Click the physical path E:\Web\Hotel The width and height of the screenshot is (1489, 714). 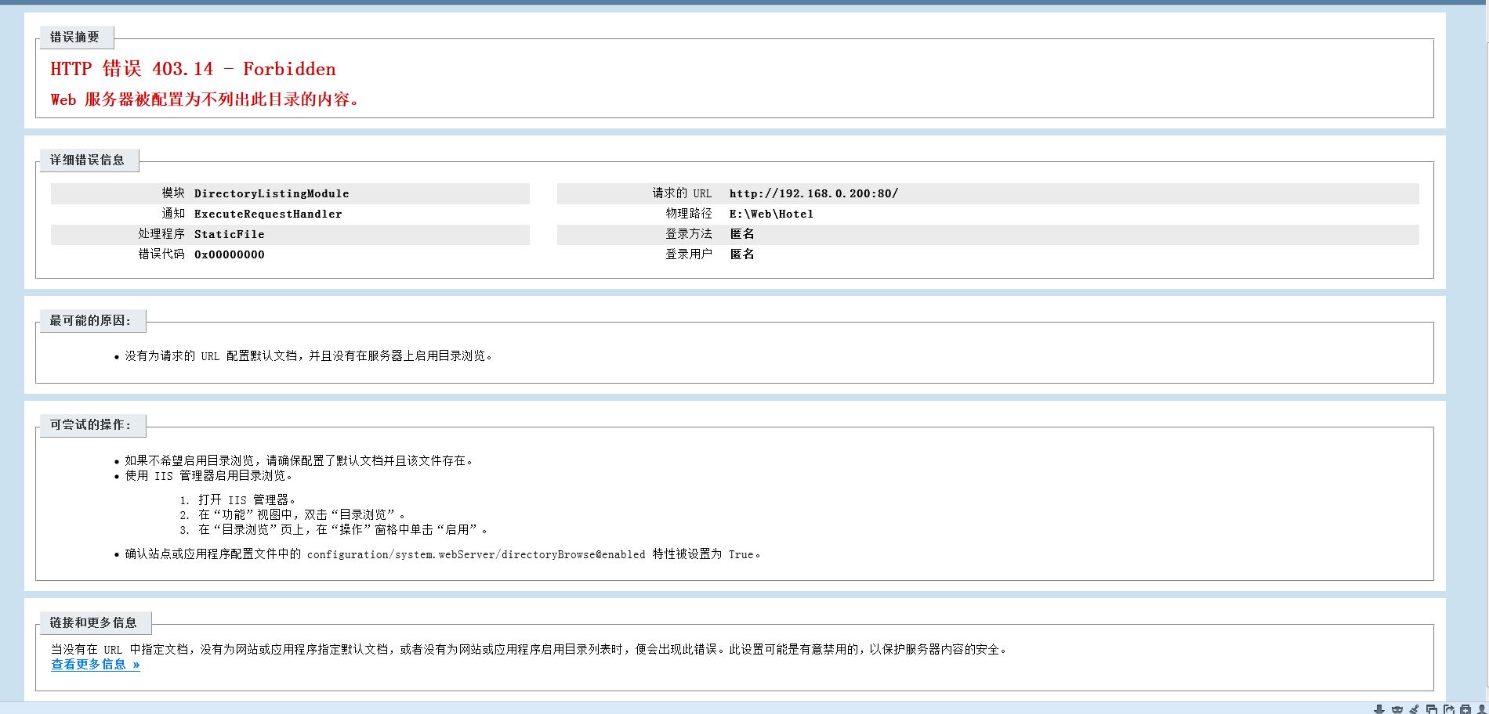[771, 214]
